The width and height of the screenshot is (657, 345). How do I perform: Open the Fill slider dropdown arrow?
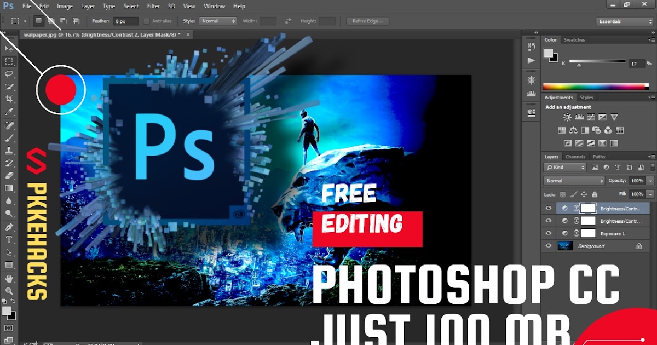pyautogui.click(x=650, y=194)
